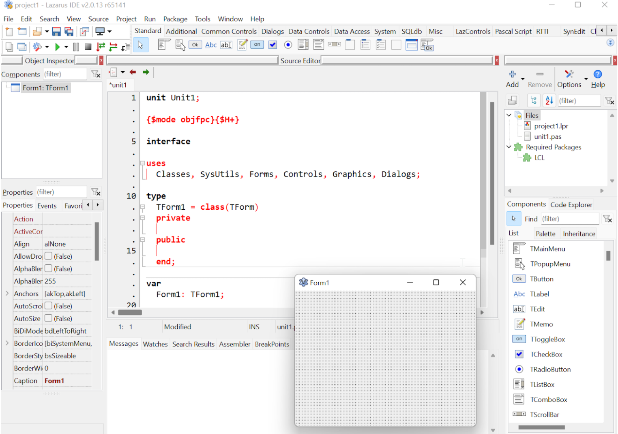Screen dimensions: 618x434
Task: Click the Add button in Project Inspector
Action: [513, 78]
